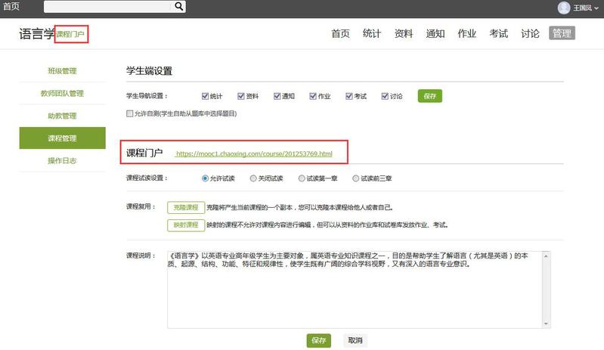Click the 克隆课程 button
The height and width of the screenshot is (350, 604).
(x=186, y=207)
